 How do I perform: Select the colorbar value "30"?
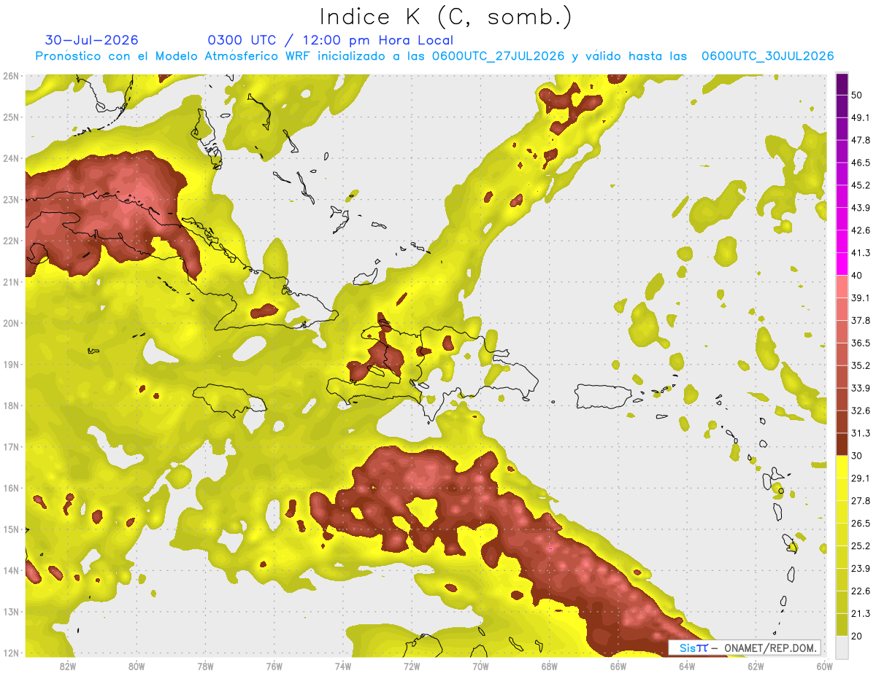[x=858, y=456]
